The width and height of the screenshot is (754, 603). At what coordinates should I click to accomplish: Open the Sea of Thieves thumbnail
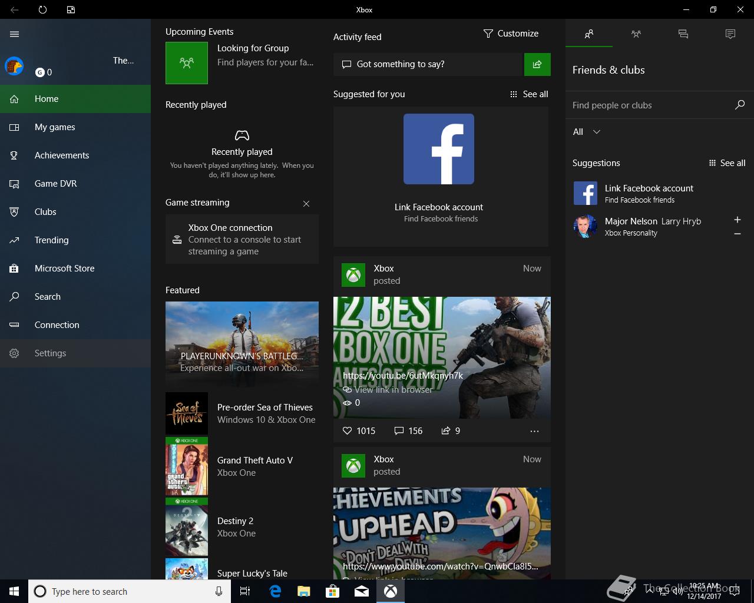187,413
